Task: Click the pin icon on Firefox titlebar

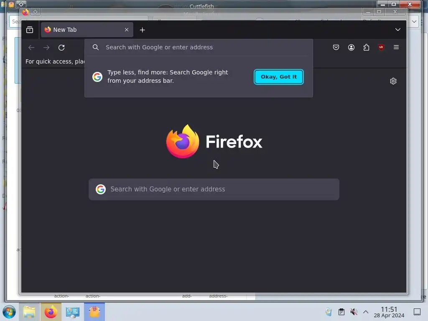Action: [35, 12]
